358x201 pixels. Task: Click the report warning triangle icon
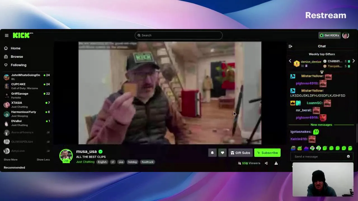[x=276, y=163]
